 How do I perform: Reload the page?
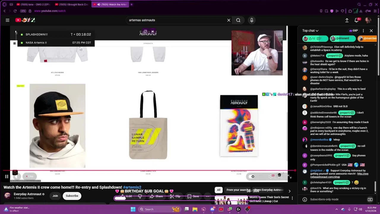(x=15, y=11)
